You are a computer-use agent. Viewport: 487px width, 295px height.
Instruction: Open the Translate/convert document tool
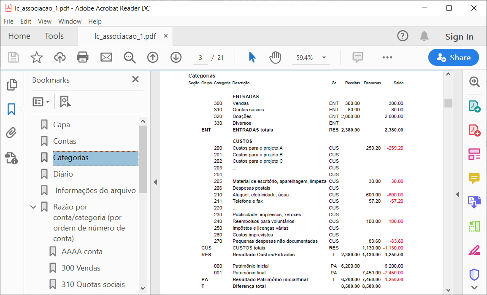(475, 202)
